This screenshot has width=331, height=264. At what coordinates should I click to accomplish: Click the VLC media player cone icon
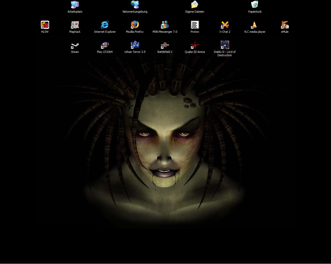coord(255,25)
